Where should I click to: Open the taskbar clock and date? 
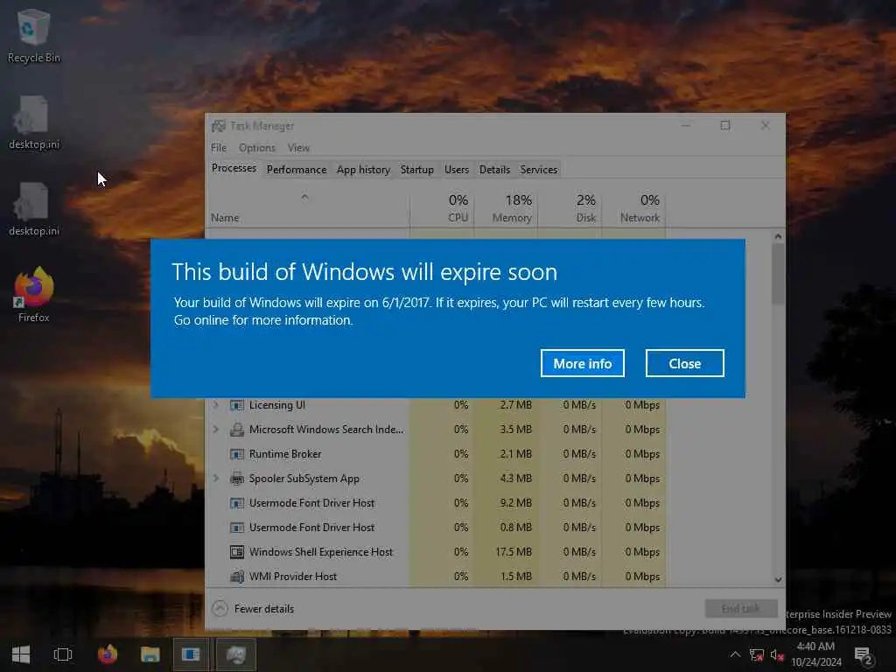coord(816,654)
